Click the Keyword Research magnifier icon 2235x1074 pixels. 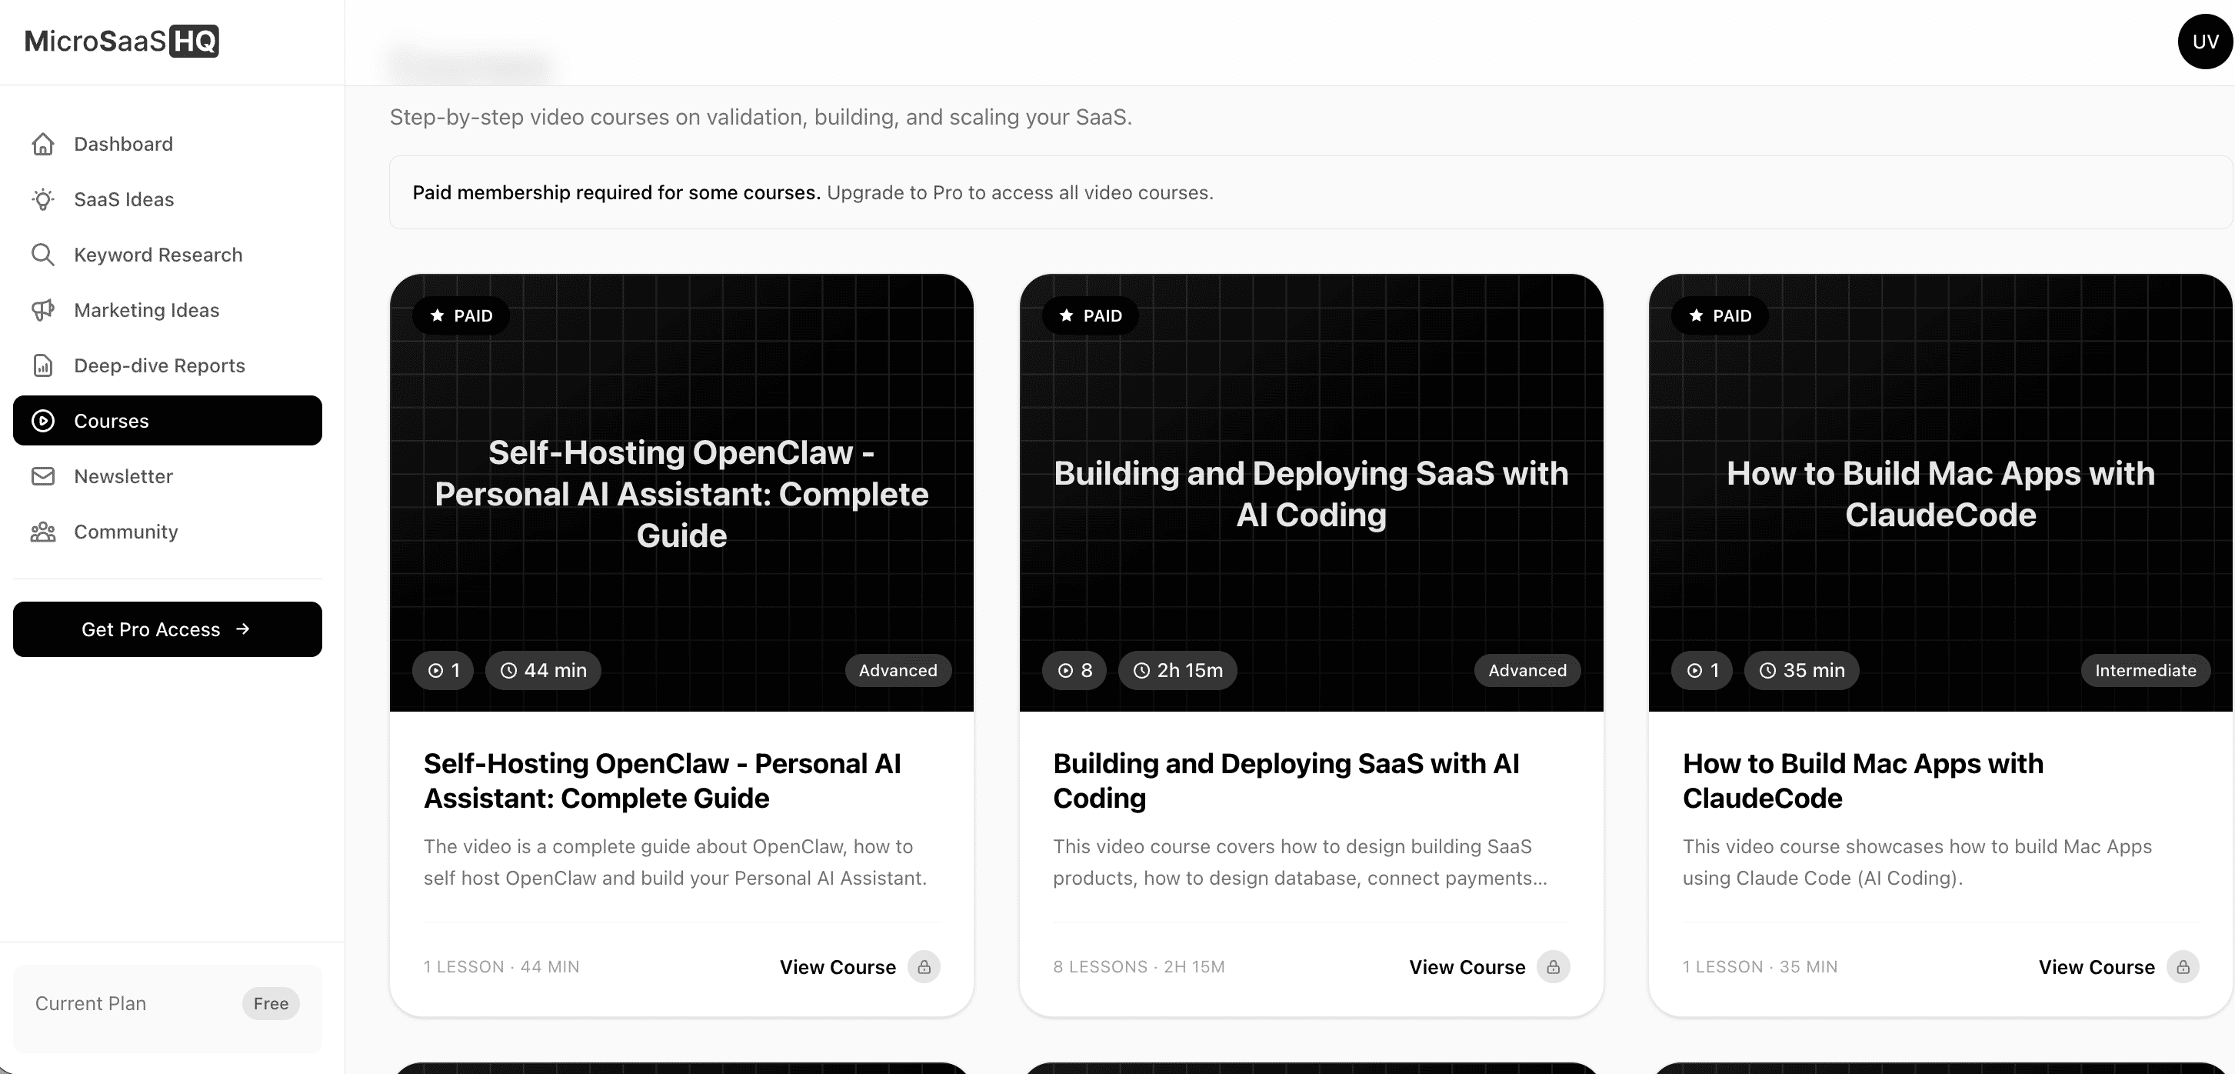(42, 255)
